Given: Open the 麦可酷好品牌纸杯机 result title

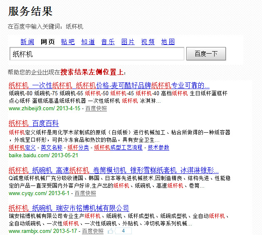Looking at the screenshot, I should pos(109,85).
